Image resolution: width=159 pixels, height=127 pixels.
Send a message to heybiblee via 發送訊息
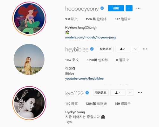(x=106, y=49)
